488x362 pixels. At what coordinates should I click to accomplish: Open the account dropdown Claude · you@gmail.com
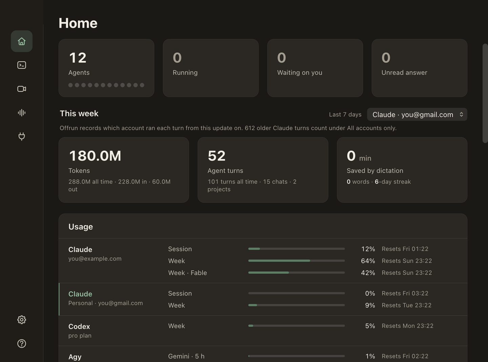coord(417,114)
